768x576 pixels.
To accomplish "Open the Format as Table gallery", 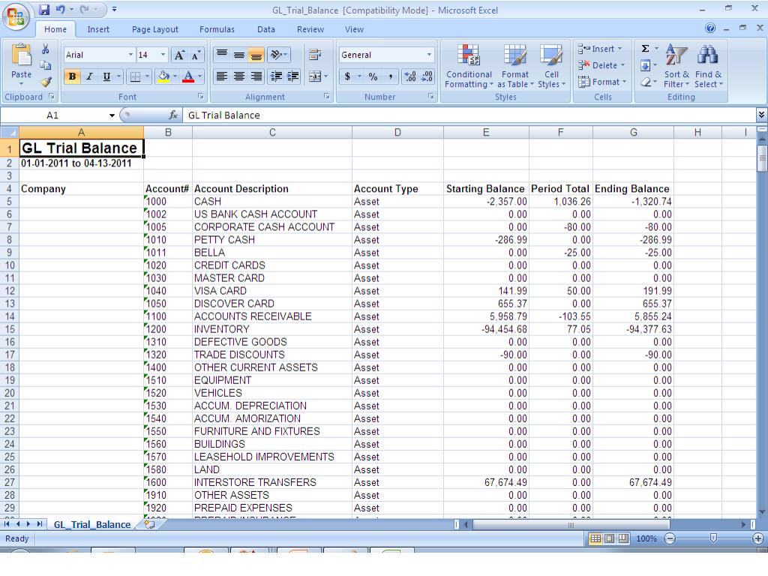I will pos(515,66).
